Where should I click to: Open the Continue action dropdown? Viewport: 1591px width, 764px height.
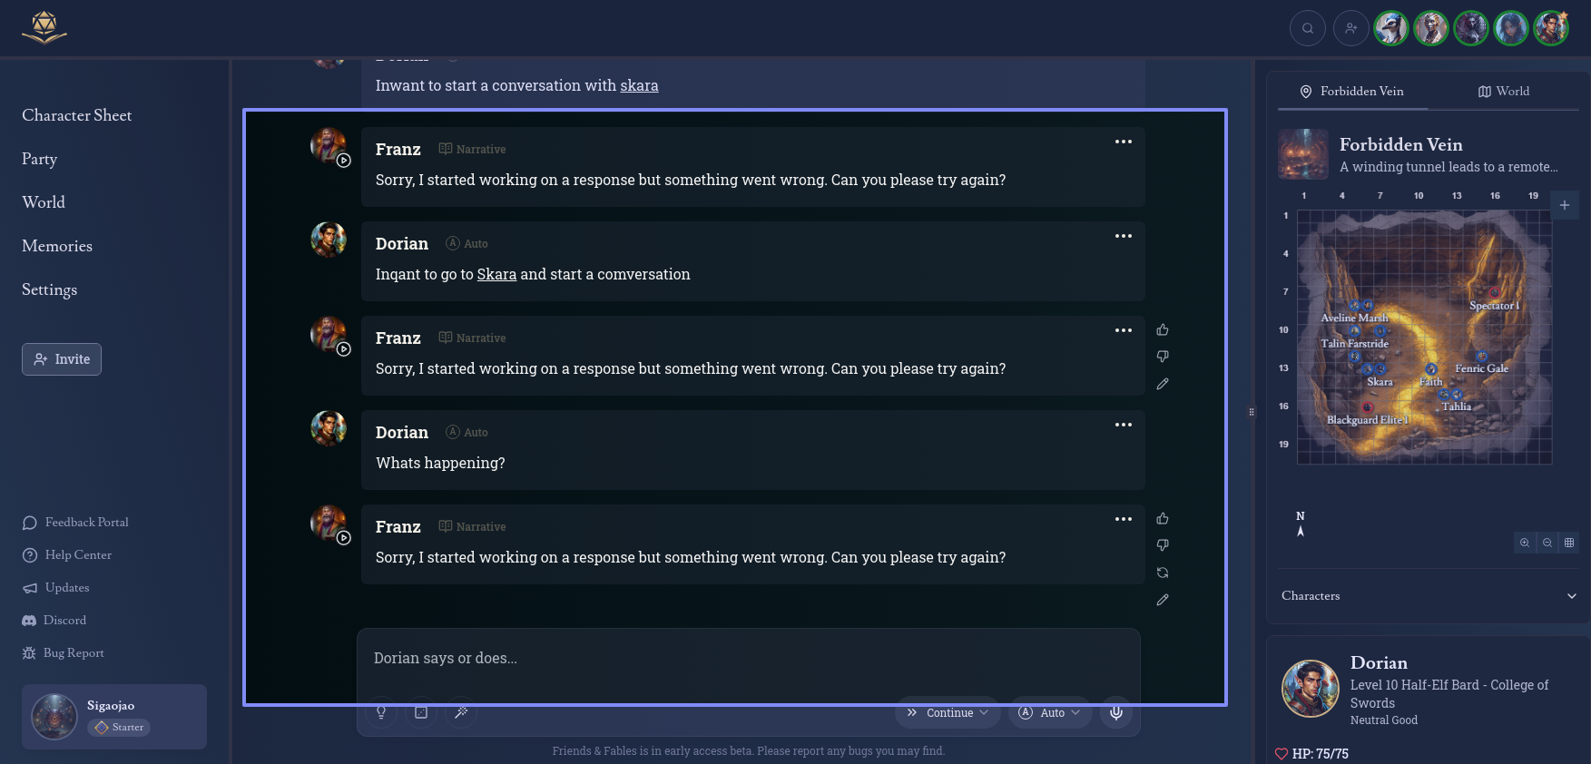949,712
